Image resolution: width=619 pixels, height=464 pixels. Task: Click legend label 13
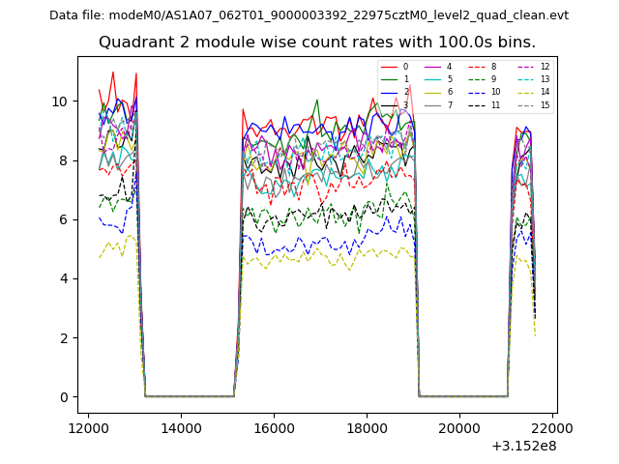[545, 79]
